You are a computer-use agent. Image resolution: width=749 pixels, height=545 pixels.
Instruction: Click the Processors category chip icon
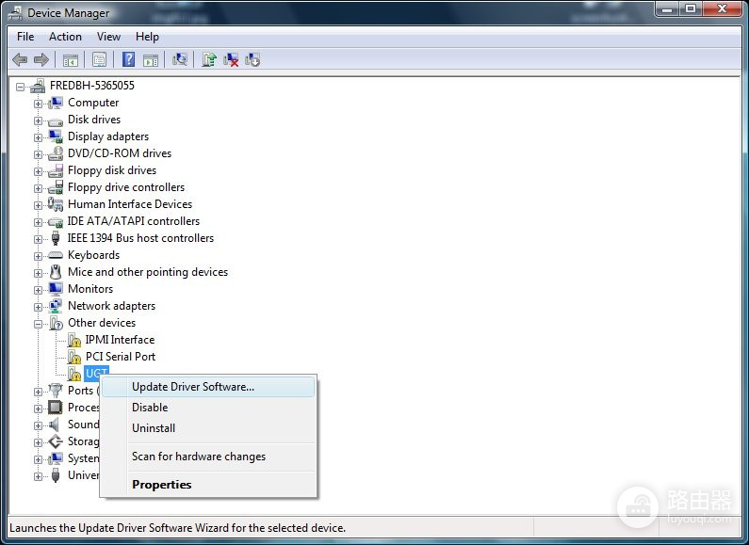[x=56, y=408]
